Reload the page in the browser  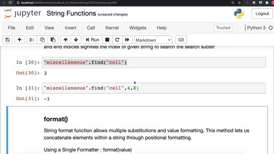(10, 3)
